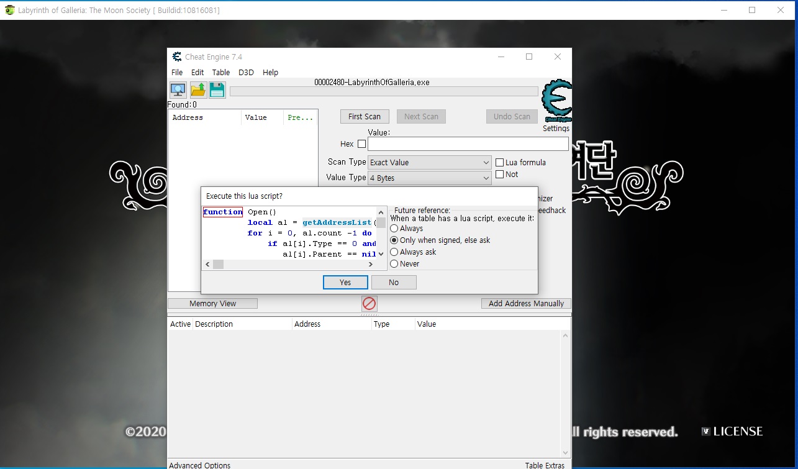This screenshot has height=469, width=798.
Task: Click the Address column header in results
Action: click(204, 117)
